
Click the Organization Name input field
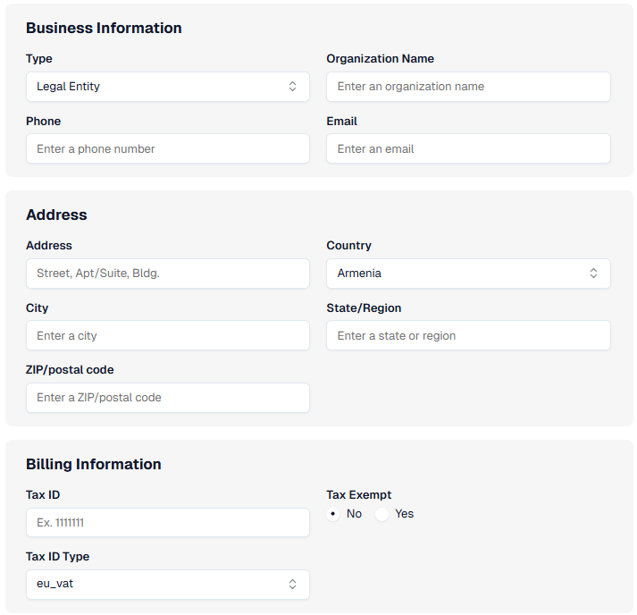(468, 87)
